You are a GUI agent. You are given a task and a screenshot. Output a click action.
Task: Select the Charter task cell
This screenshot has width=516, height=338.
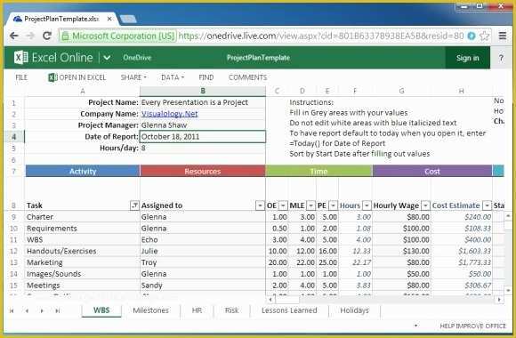tap(82, 217)
